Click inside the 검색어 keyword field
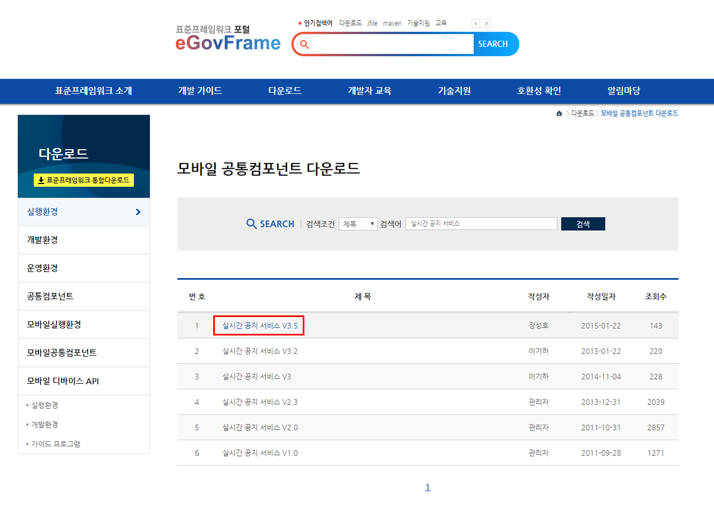Image resolution: width=714 pixels, height=526 pixels. coord(481,224)
